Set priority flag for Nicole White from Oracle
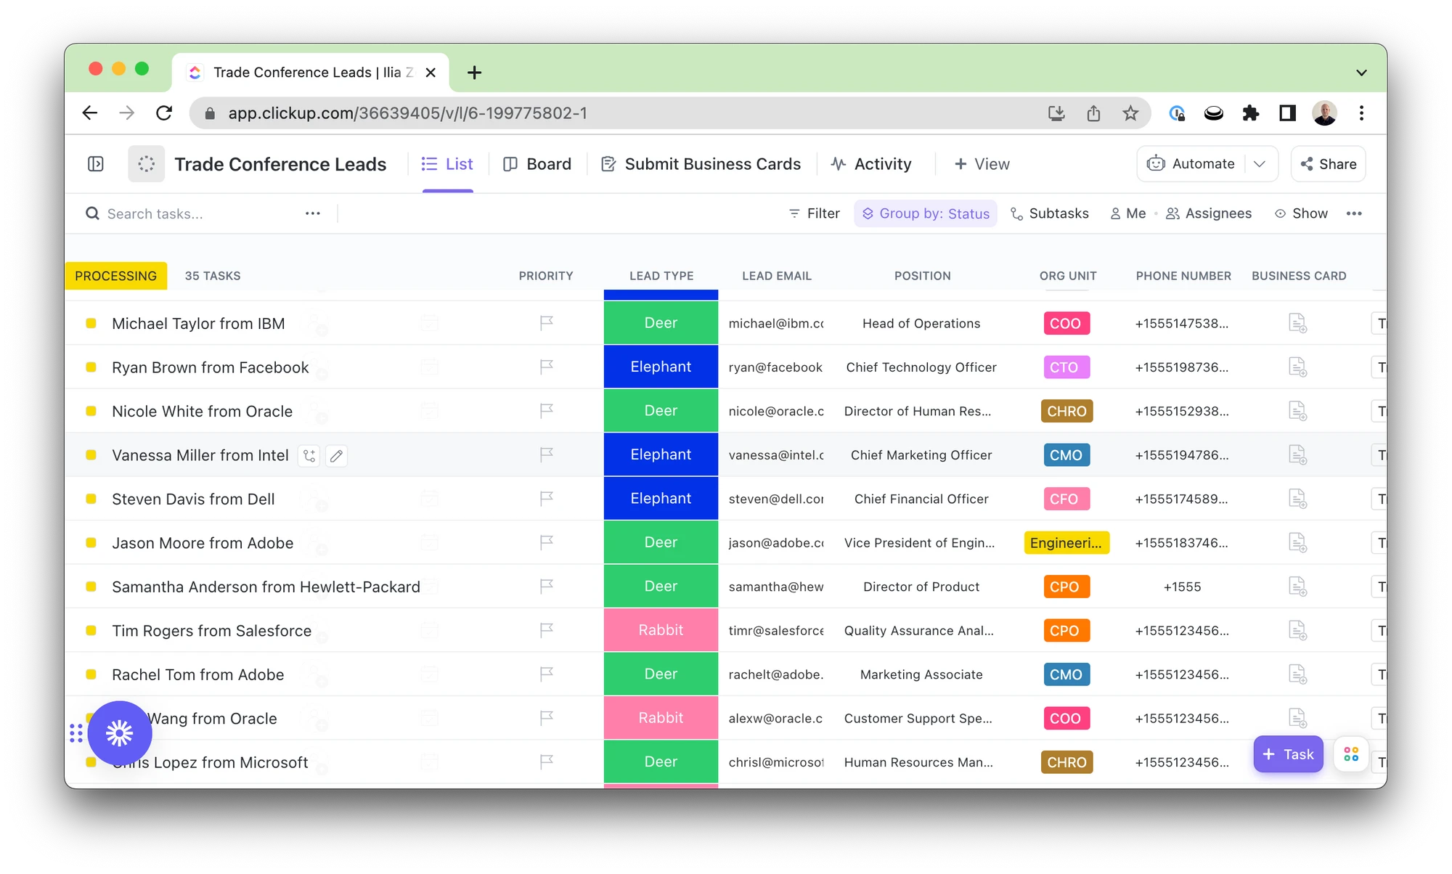This screenshot has height=874, width=1452. 547,411
